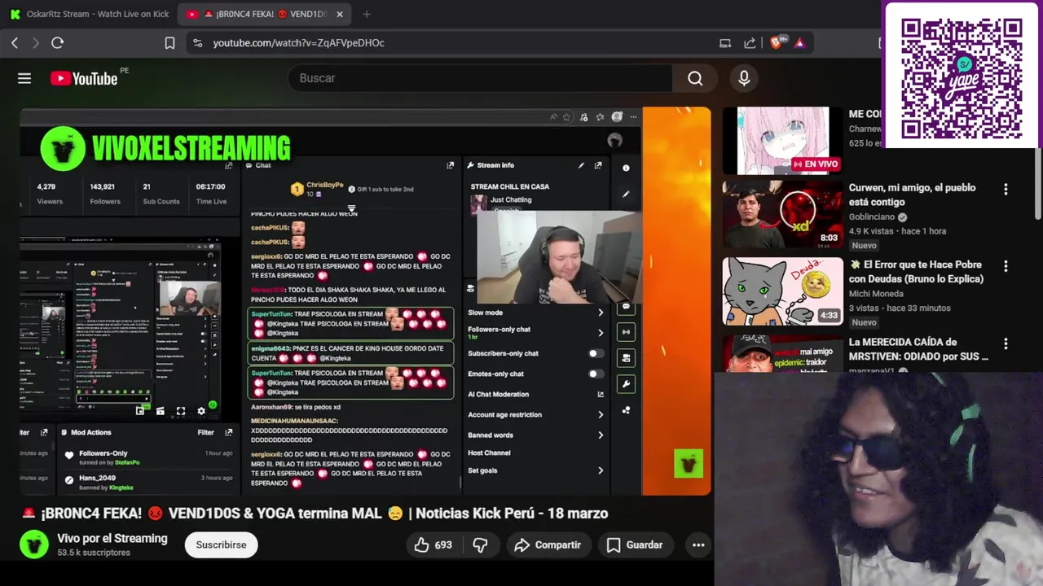Viewport: 1043px width, 586px height.
Task: Open a new browser tab with plus
Action: [367, 14]
